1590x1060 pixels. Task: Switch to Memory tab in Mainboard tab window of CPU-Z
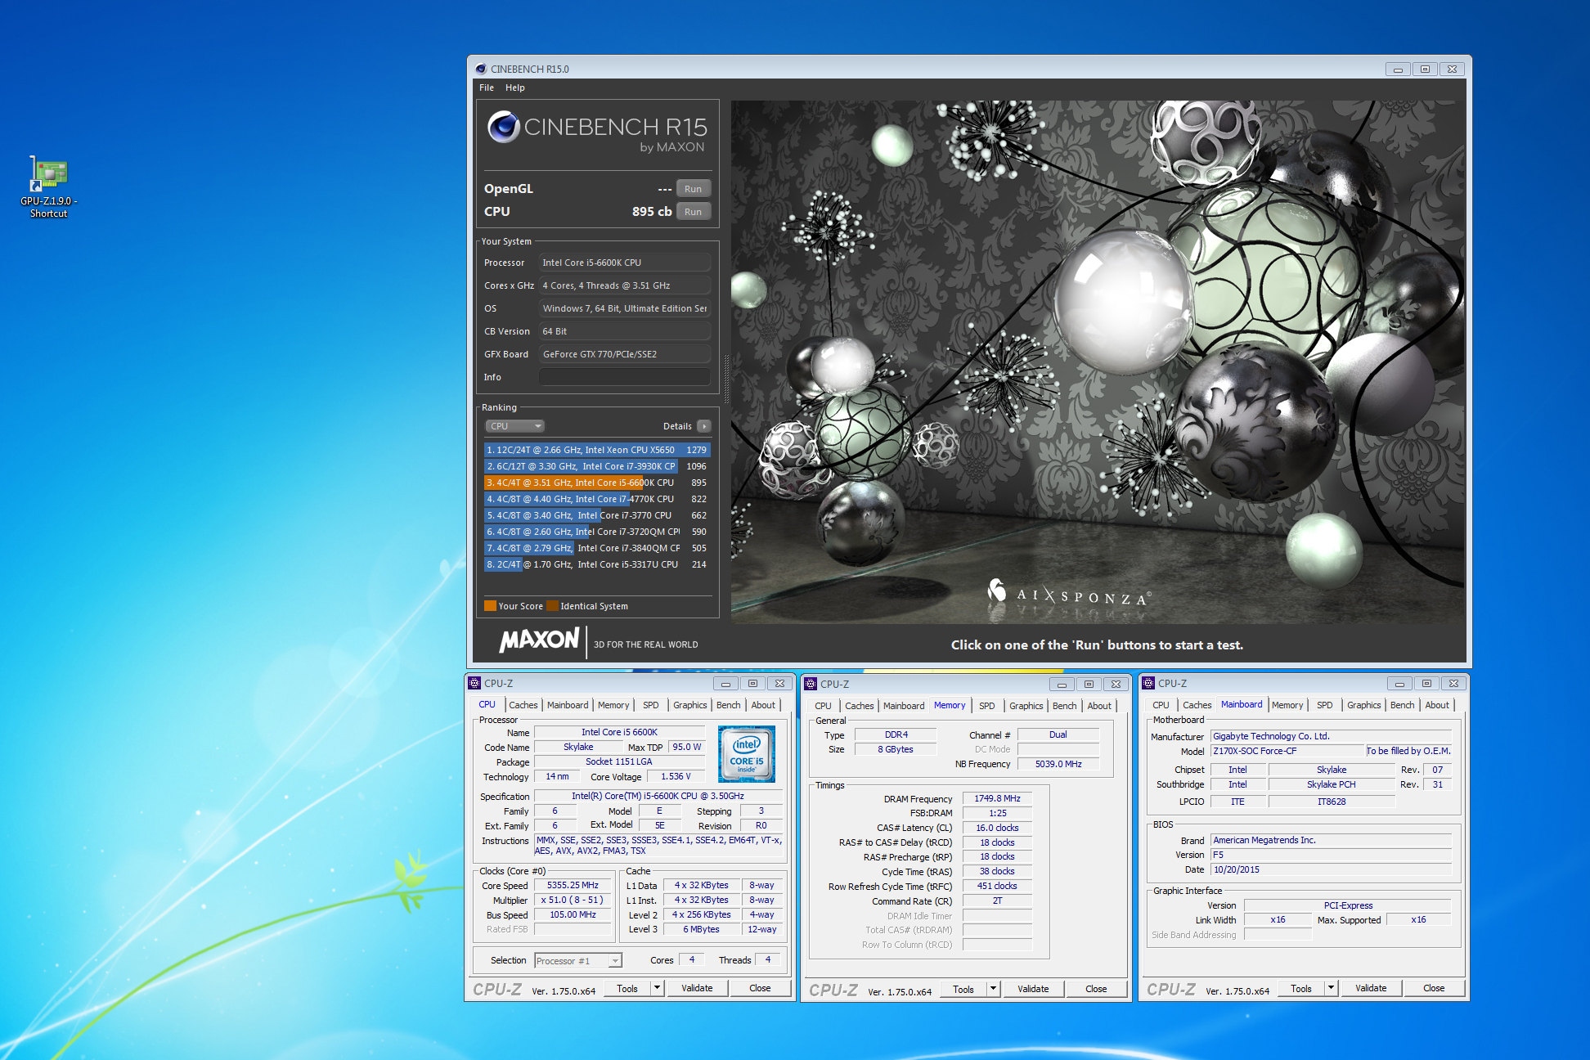(1287, 705)
